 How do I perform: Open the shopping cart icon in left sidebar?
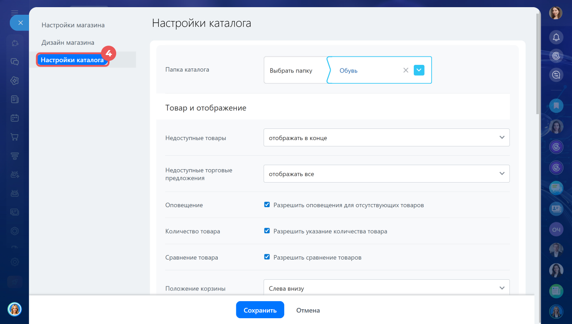[x=15, y=137]
